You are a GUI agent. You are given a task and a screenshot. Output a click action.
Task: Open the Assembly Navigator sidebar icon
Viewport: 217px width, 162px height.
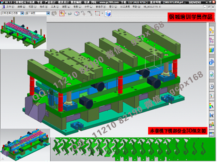pyautogui.click(x=211, y=31)
